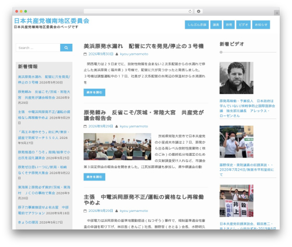Open council meeting photo thumbnail
292x247 pixels.
tap(117, 147)
